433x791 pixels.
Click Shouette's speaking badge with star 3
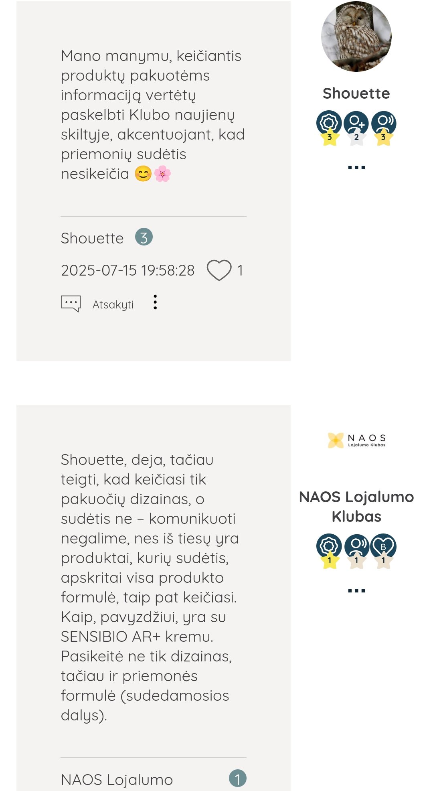point(383,128)
